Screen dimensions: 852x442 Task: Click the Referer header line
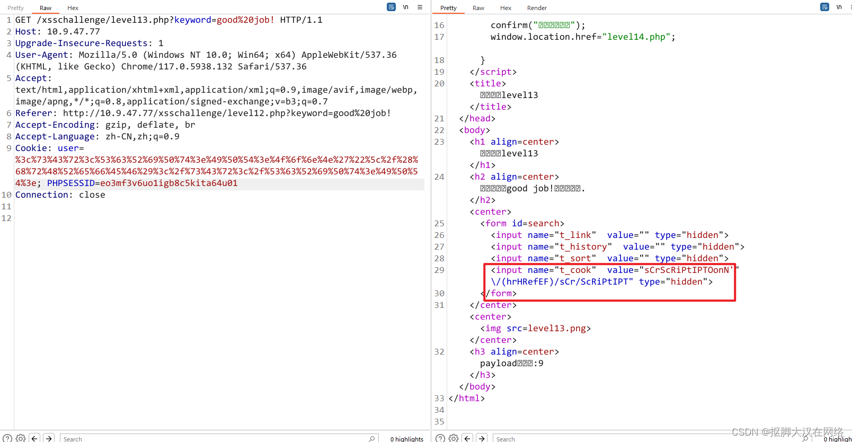tap(203, 113)
